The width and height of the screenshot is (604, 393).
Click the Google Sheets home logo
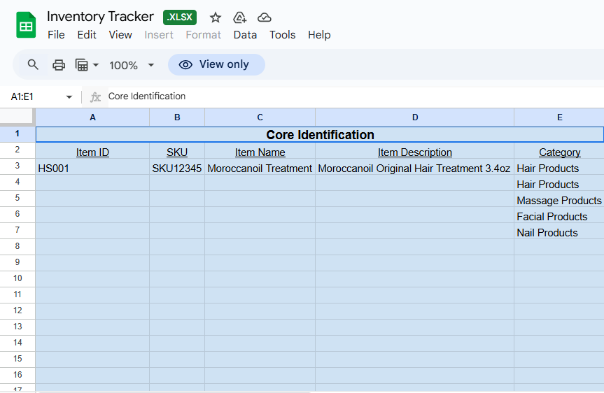[x=26, y=26]
